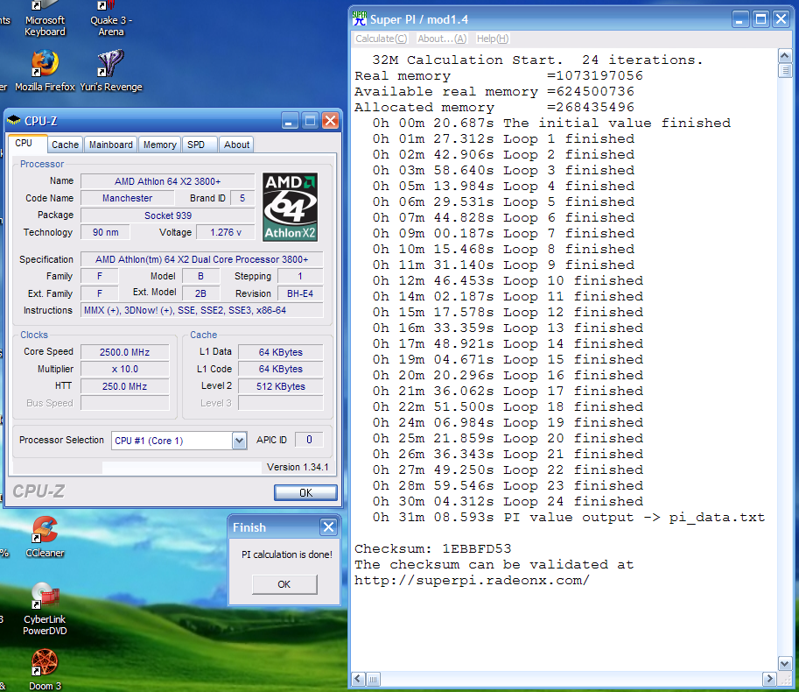Image resolution: width=799 pixels, height=692 pixels.
Task: Click the Voltage value 1.276 v
Action: click(x=226, y=232)
